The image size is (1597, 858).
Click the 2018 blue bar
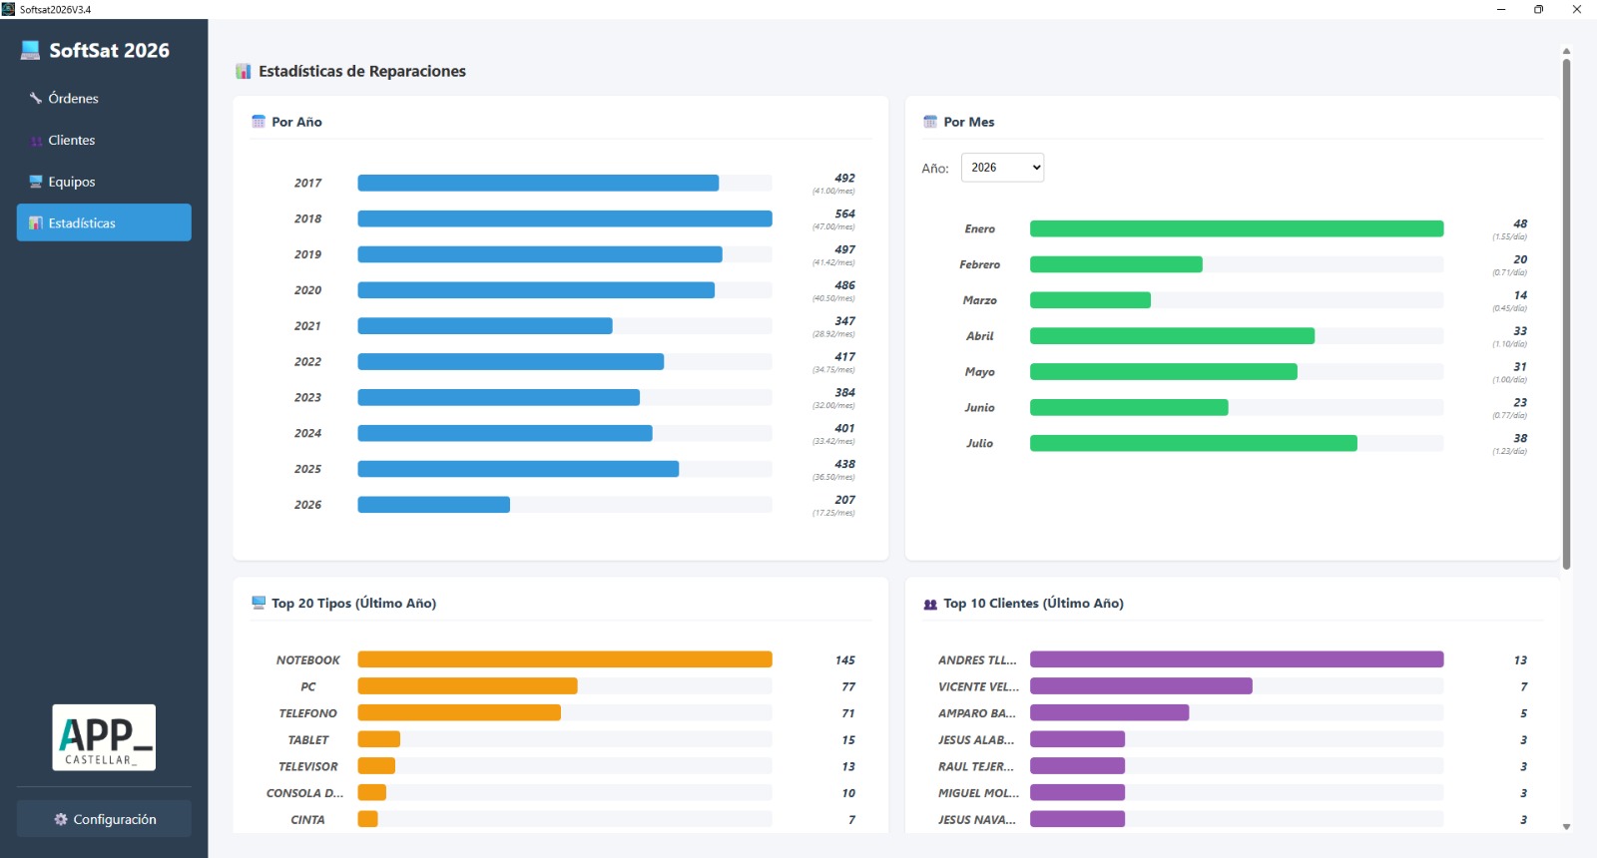click(565, 218)
